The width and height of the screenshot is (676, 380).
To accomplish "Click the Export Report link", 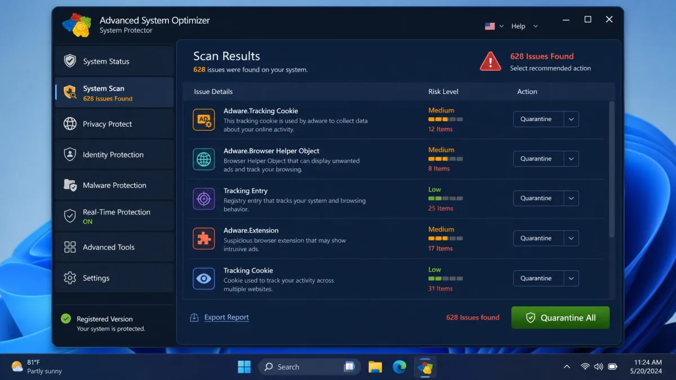I will point(226,318).
